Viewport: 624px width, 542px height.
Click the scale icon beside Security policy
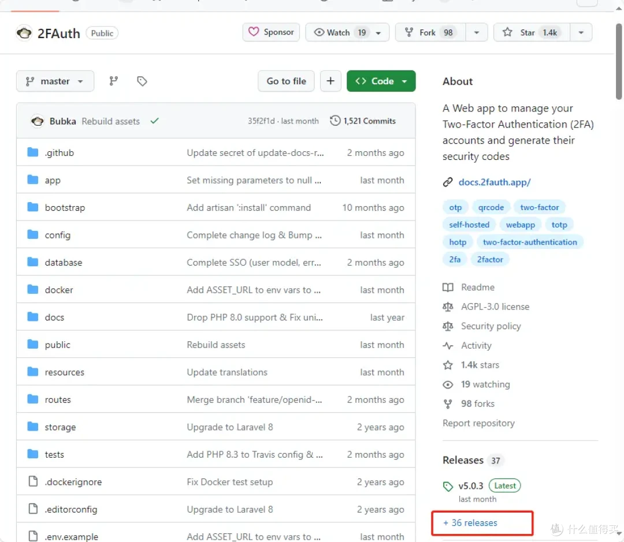pos(448,326)
